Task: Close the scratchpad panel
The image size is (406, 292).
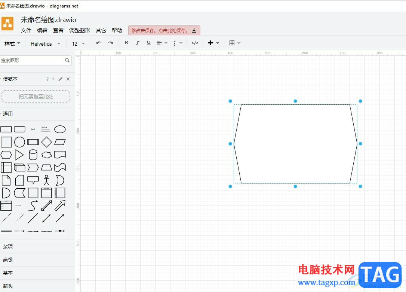Action: click(x=68, y=79)
